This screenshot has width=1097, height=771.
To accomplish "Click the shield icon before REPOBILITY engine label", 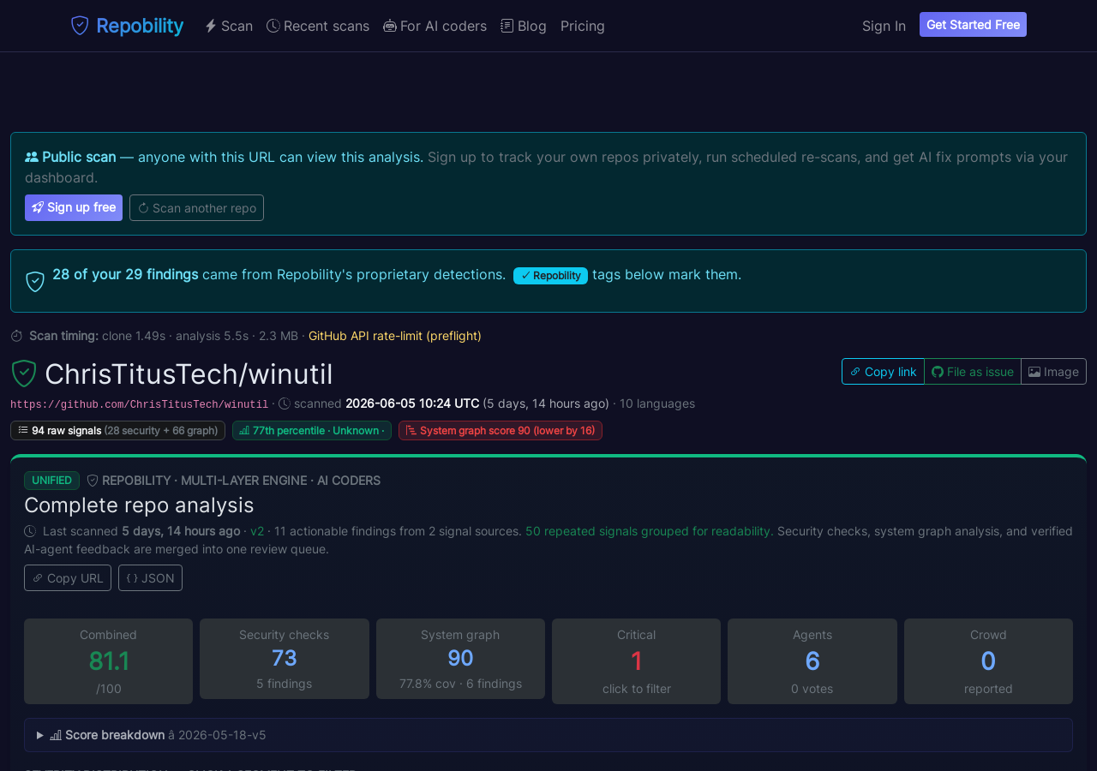I will point(93,481).
